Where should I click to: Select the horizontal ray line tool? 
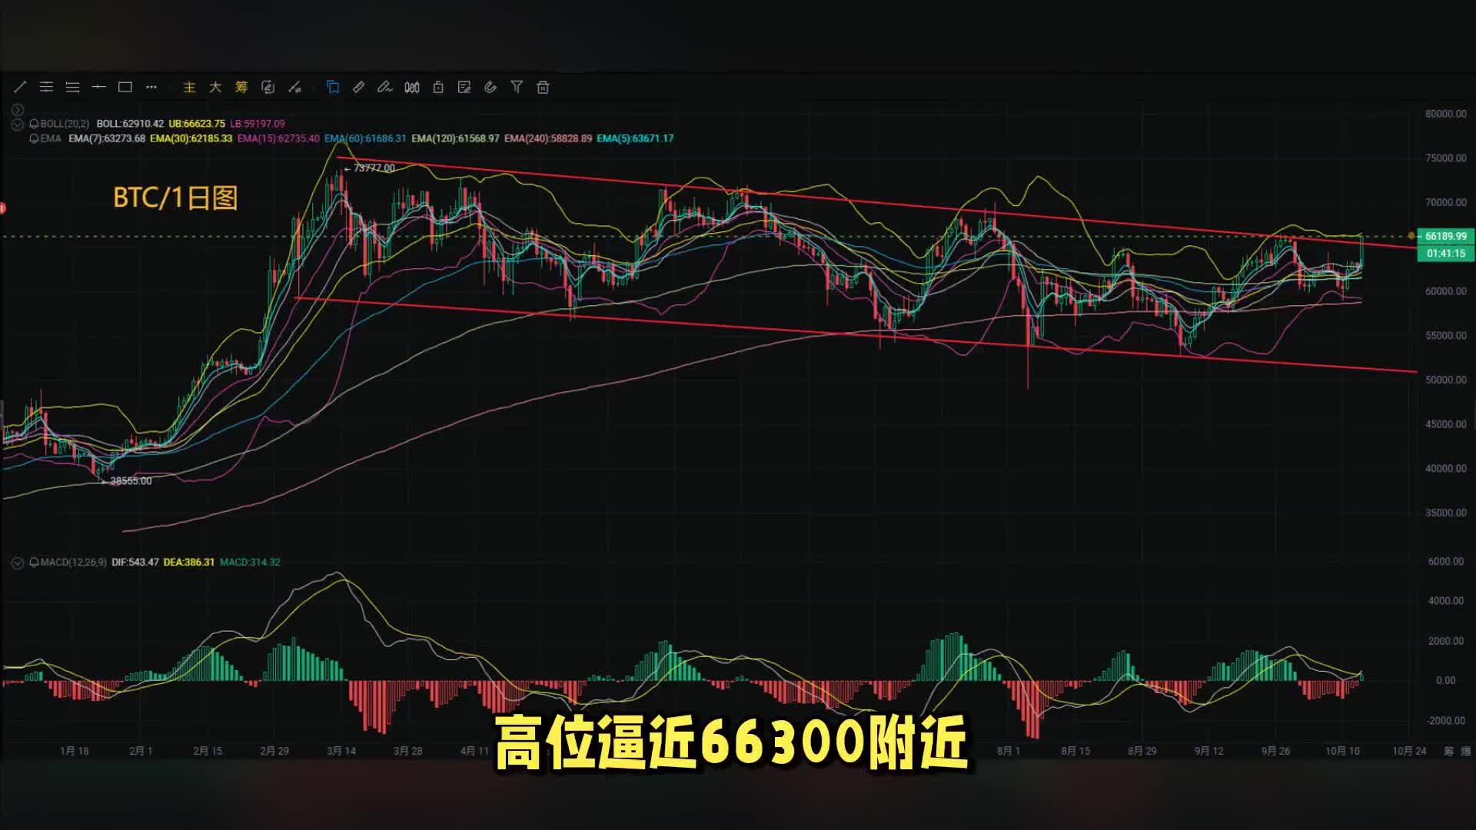pos(98,88)
